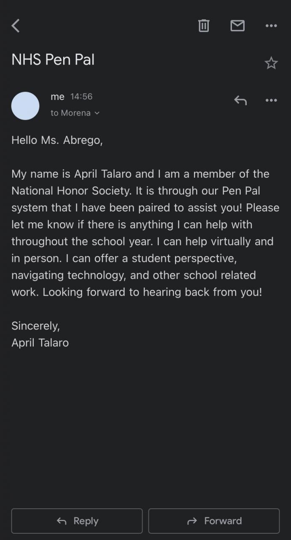Viewport: 291px width, 540px height.
Task: Click the "April Talaro" signature line
Action: click(40, 343)
